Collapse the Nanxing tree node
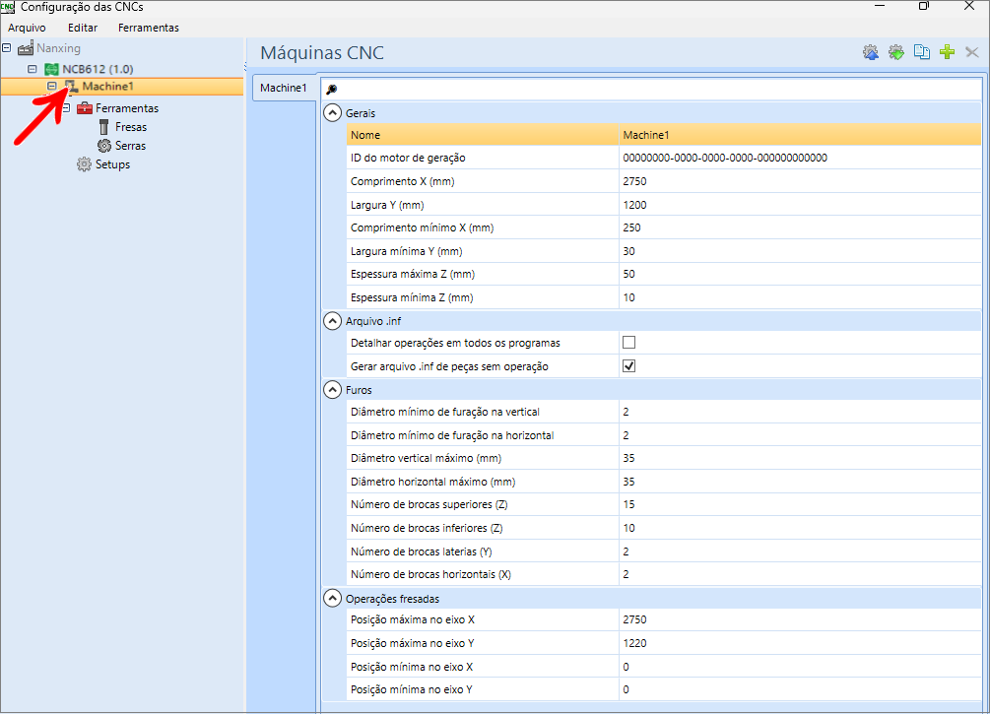Image resolution: width=990 pixels, height=714 pixels. 6,48
